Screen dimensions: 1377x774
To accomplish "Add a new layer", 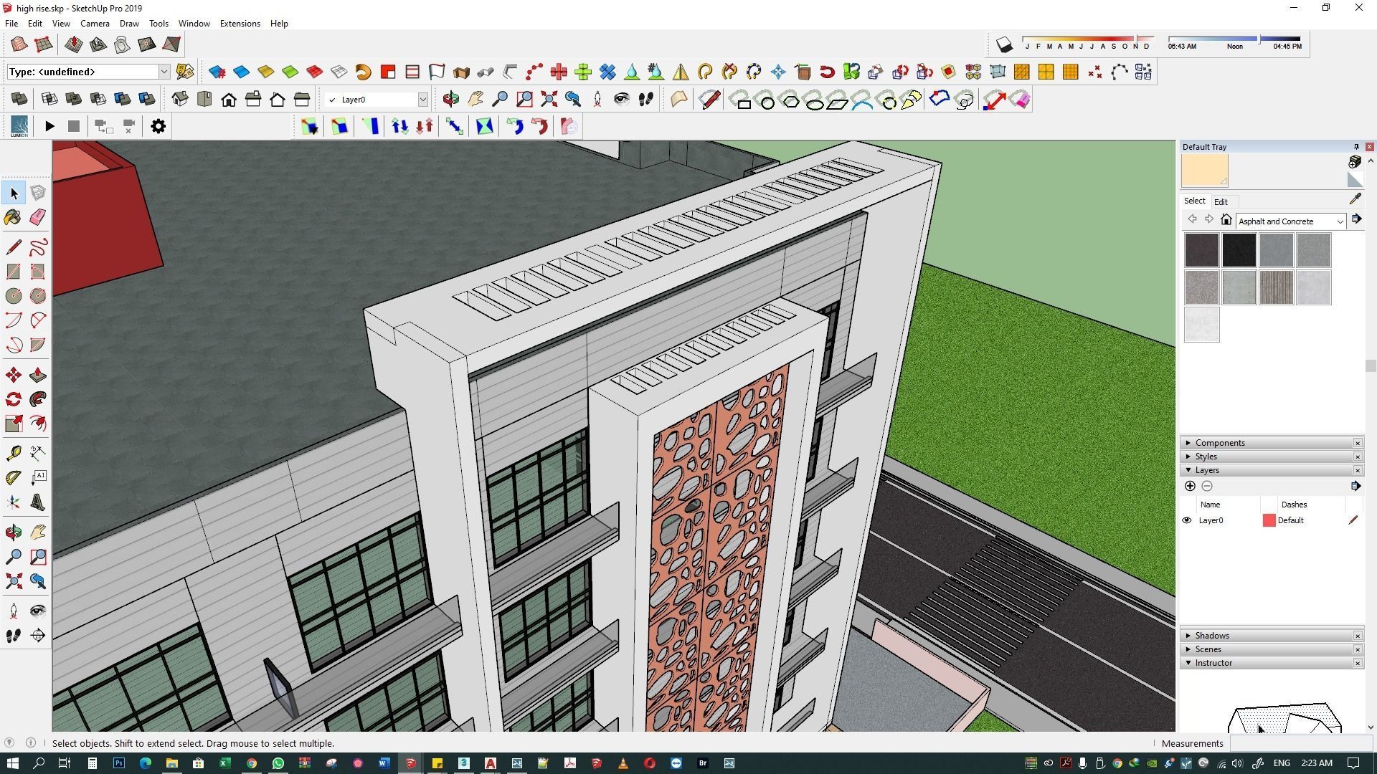I will (x=1190, y=486).
